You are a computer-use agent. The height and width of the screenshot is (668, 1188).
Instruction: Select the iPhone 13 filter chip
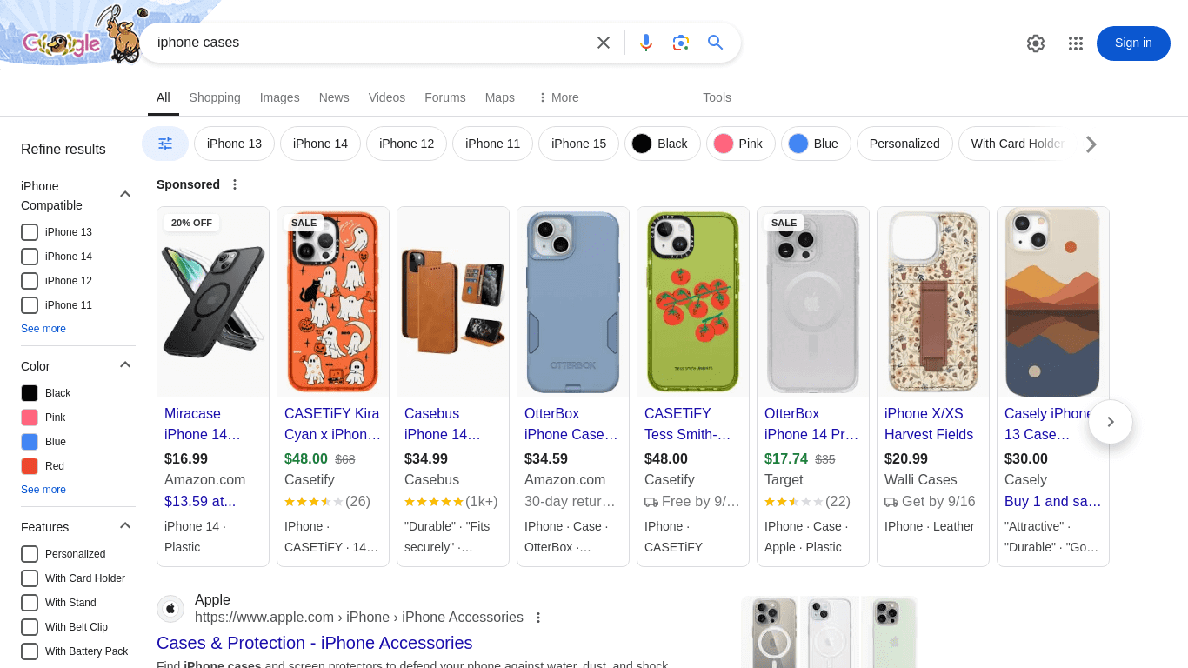234,144
